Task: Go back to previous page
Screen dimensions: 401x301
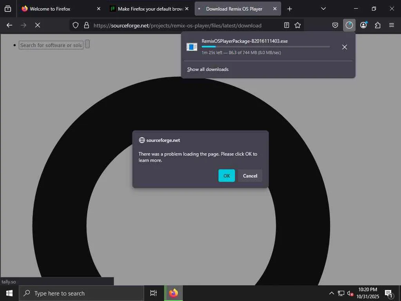Action: (9, 25)
